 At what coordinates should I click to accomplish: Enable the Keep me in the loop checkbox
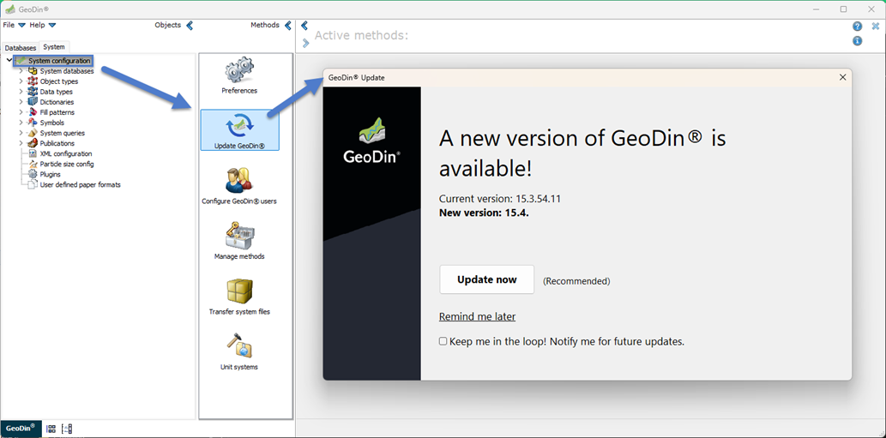point(443,341)
